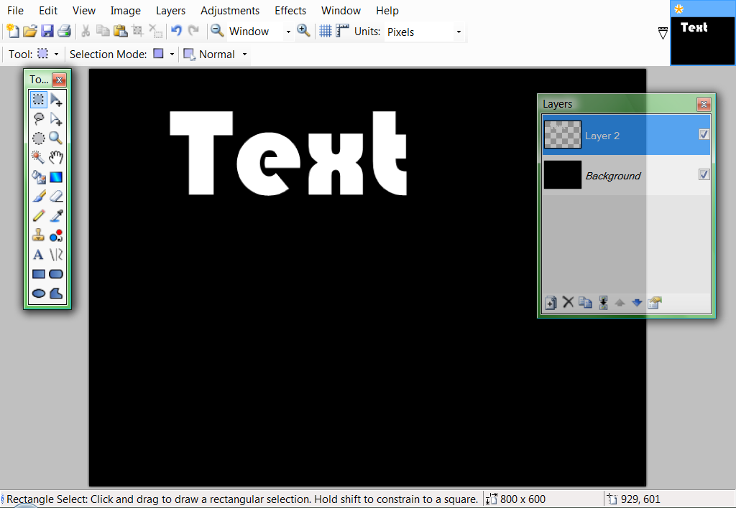Uncheck Layer 2 visibility checkbox
Image resolution: width=736 pixels, height=508 pixels.
[x=704, y=134]
